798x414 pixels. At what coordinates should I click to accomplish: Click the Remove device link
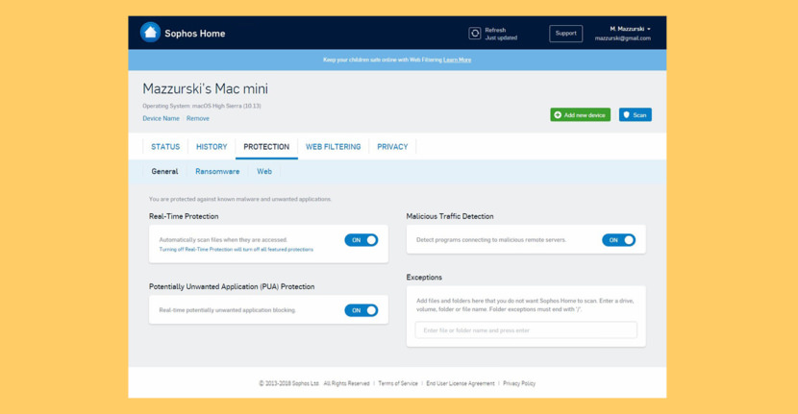pyautogui.click(x=197, y=118)
